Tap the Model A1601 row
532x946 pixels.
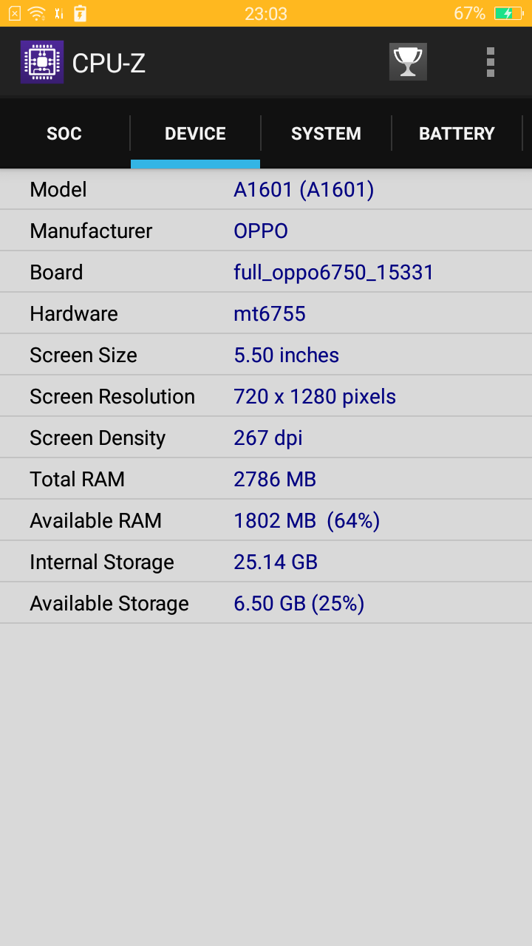266,190
